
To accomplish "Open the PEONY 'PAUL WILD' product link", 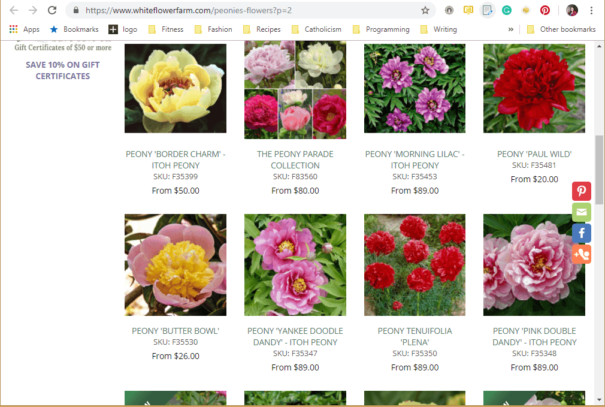I will coord(534,154).
